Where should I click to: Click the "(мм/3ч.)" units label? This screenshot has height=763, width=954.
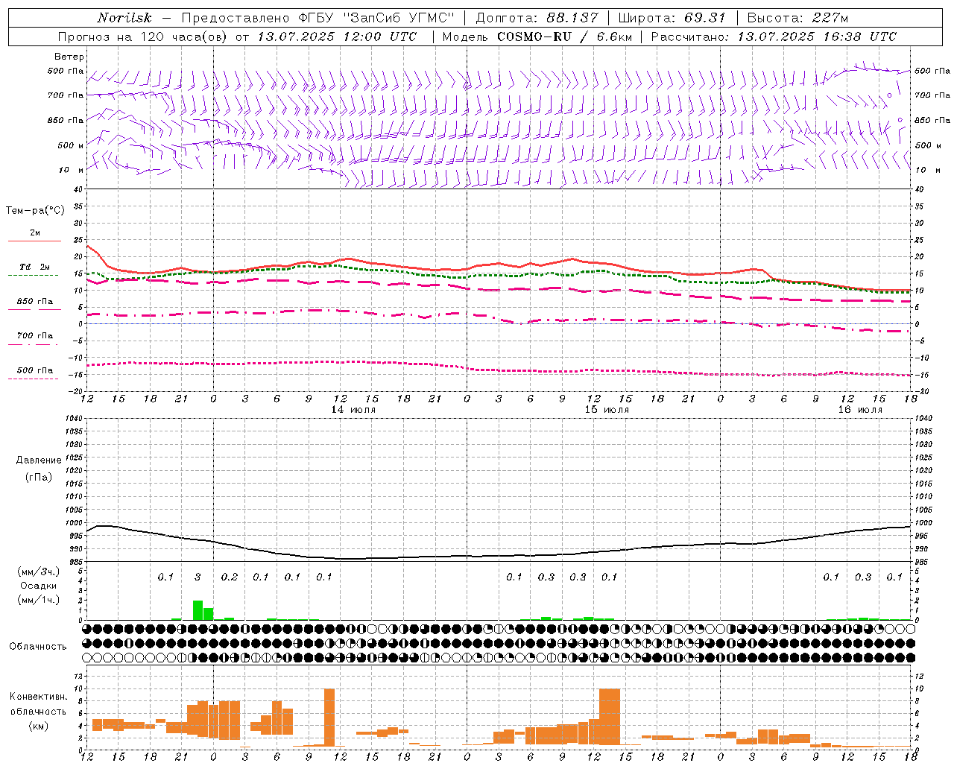pyautogui.click(x=38, y=572)
